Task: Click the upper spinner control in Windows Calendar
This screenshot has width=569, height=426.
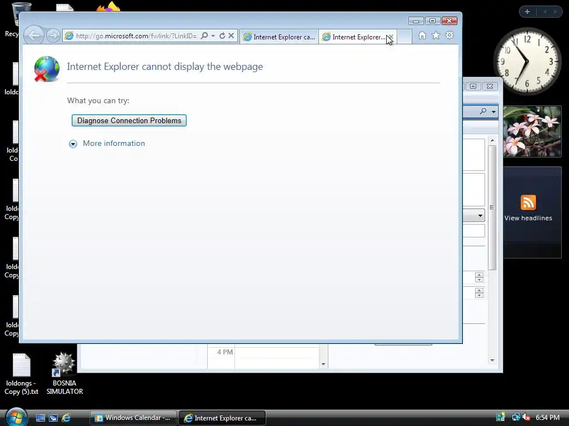Action: click(x=479, y=277)
